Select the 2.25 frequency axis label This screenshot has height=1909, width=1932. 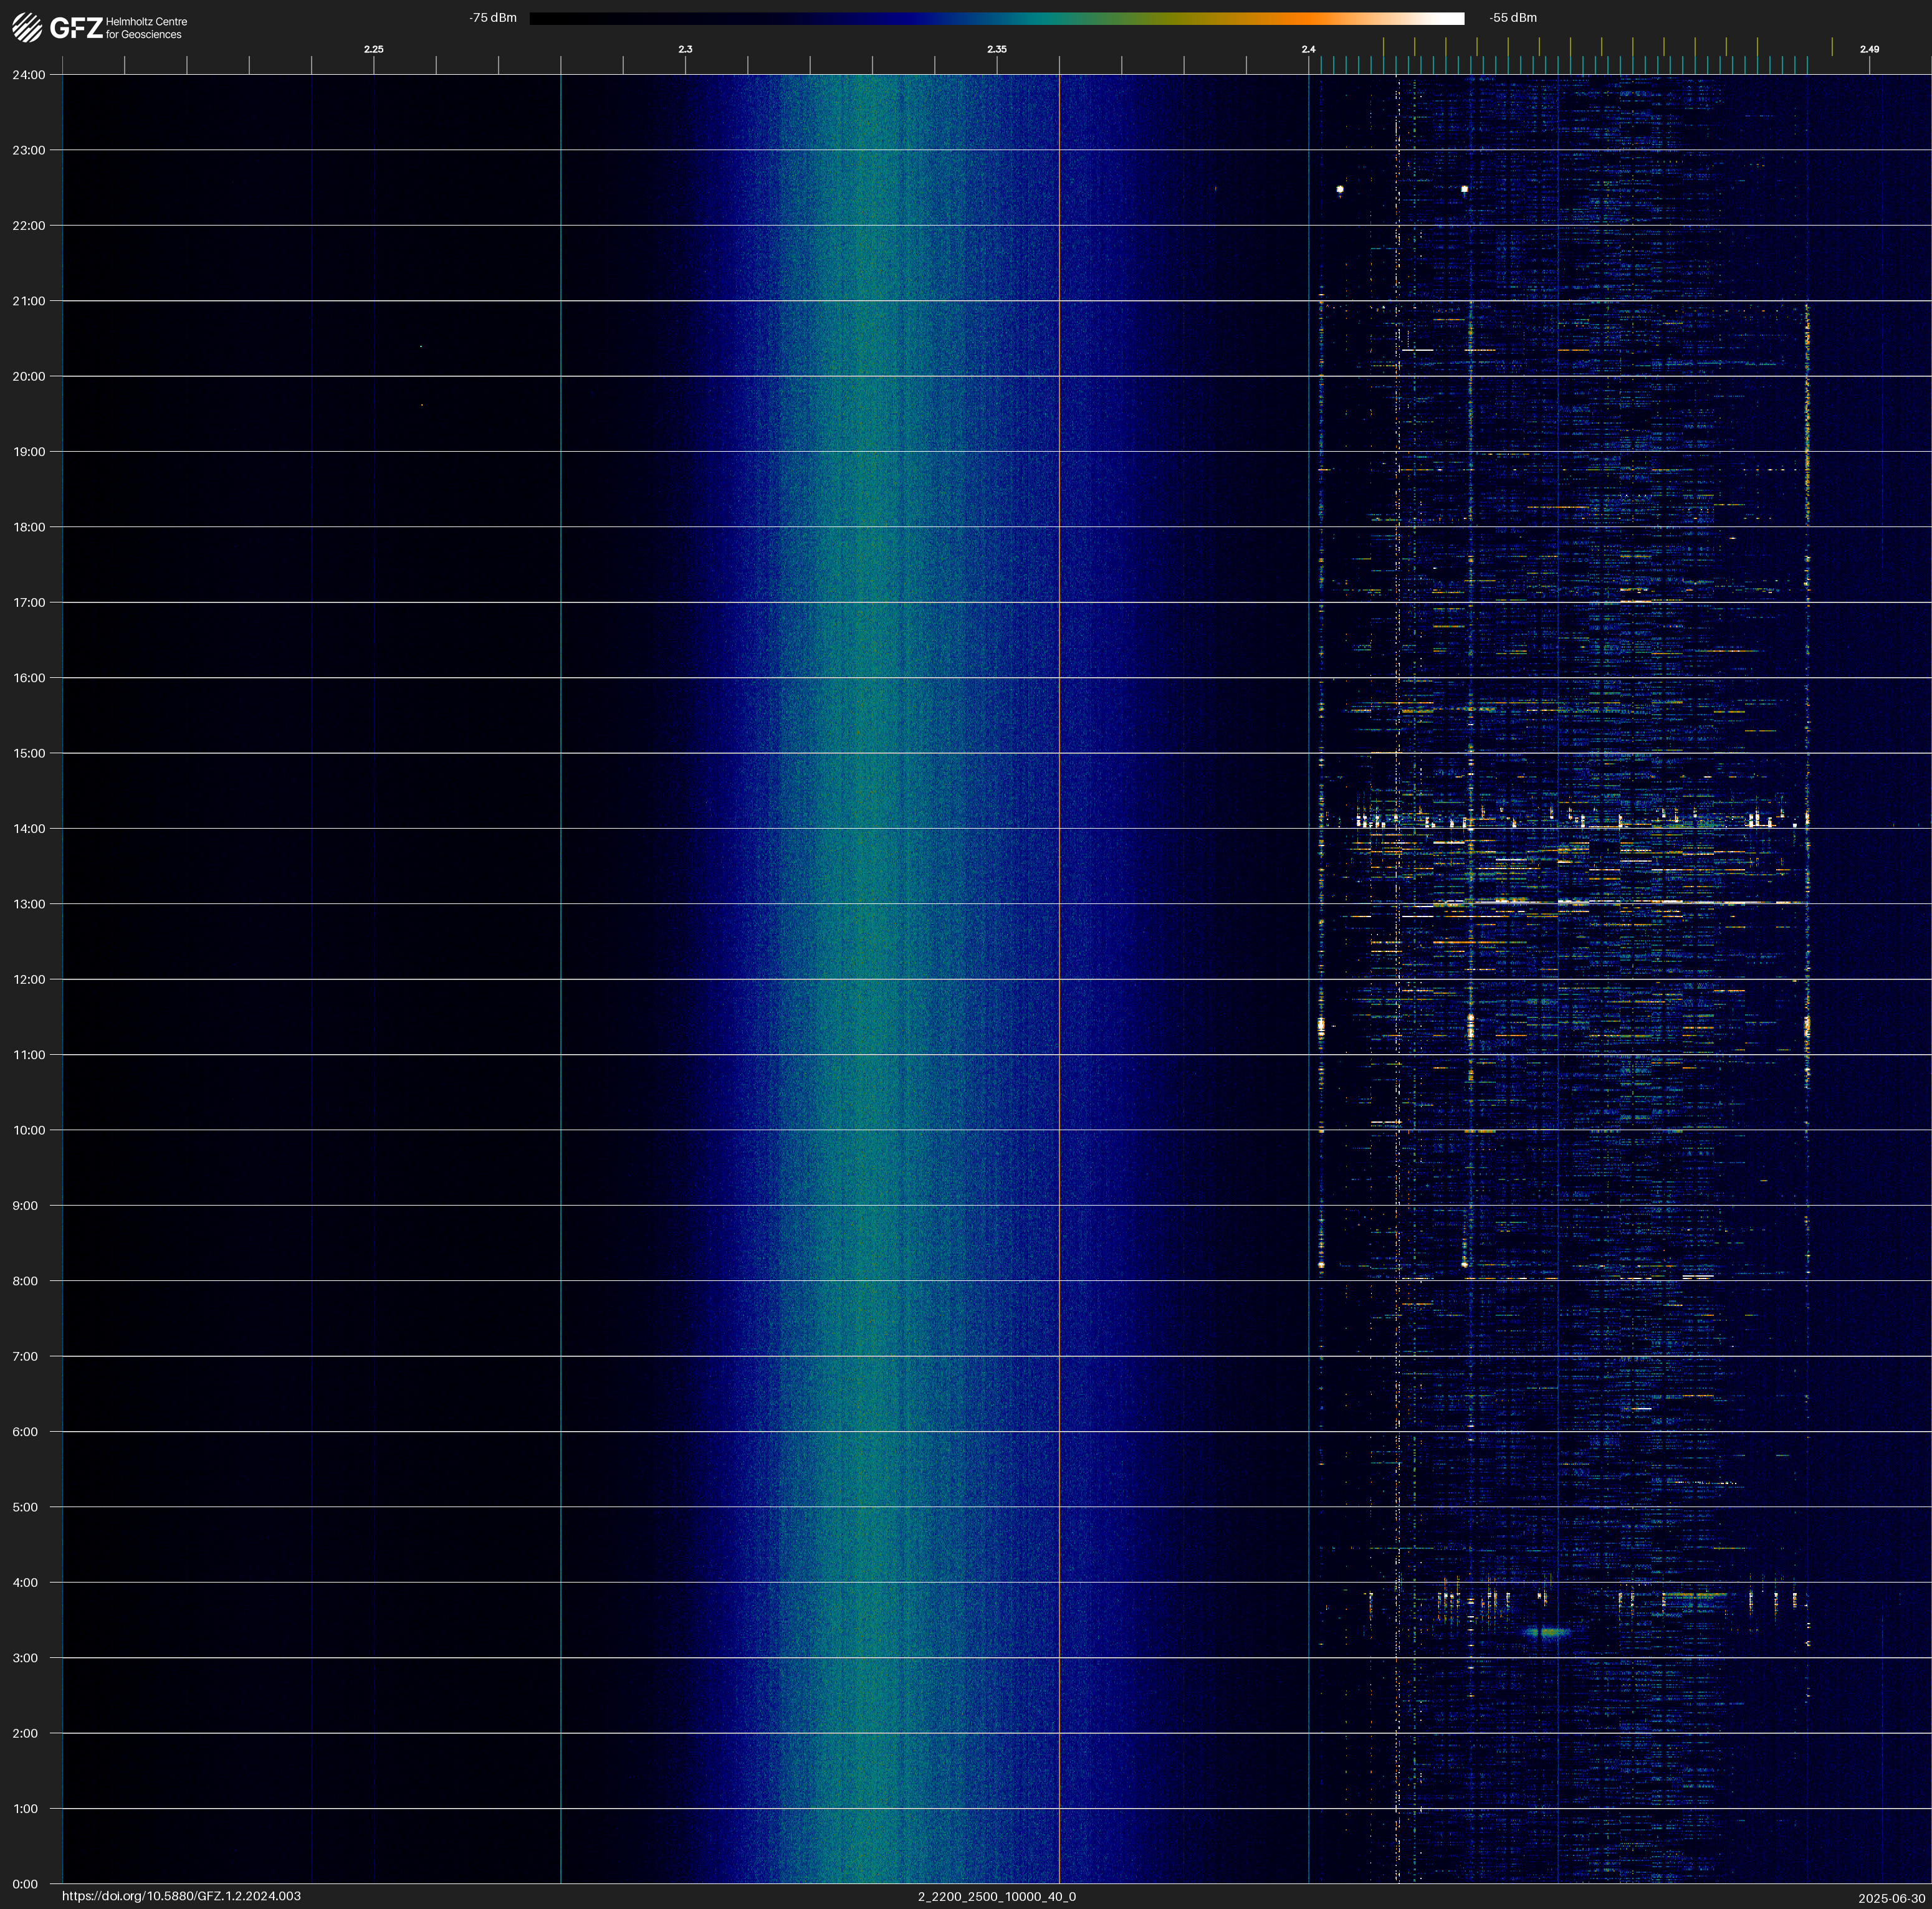click(x=373, y=49)
